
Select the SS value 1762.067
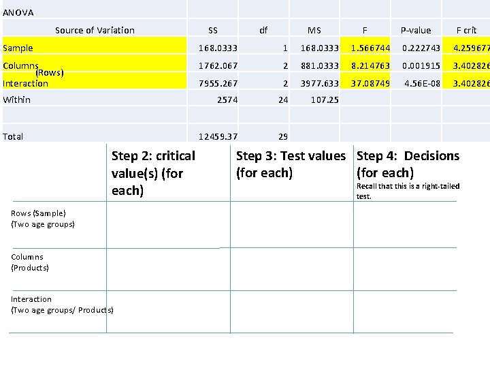coord(218,65)
